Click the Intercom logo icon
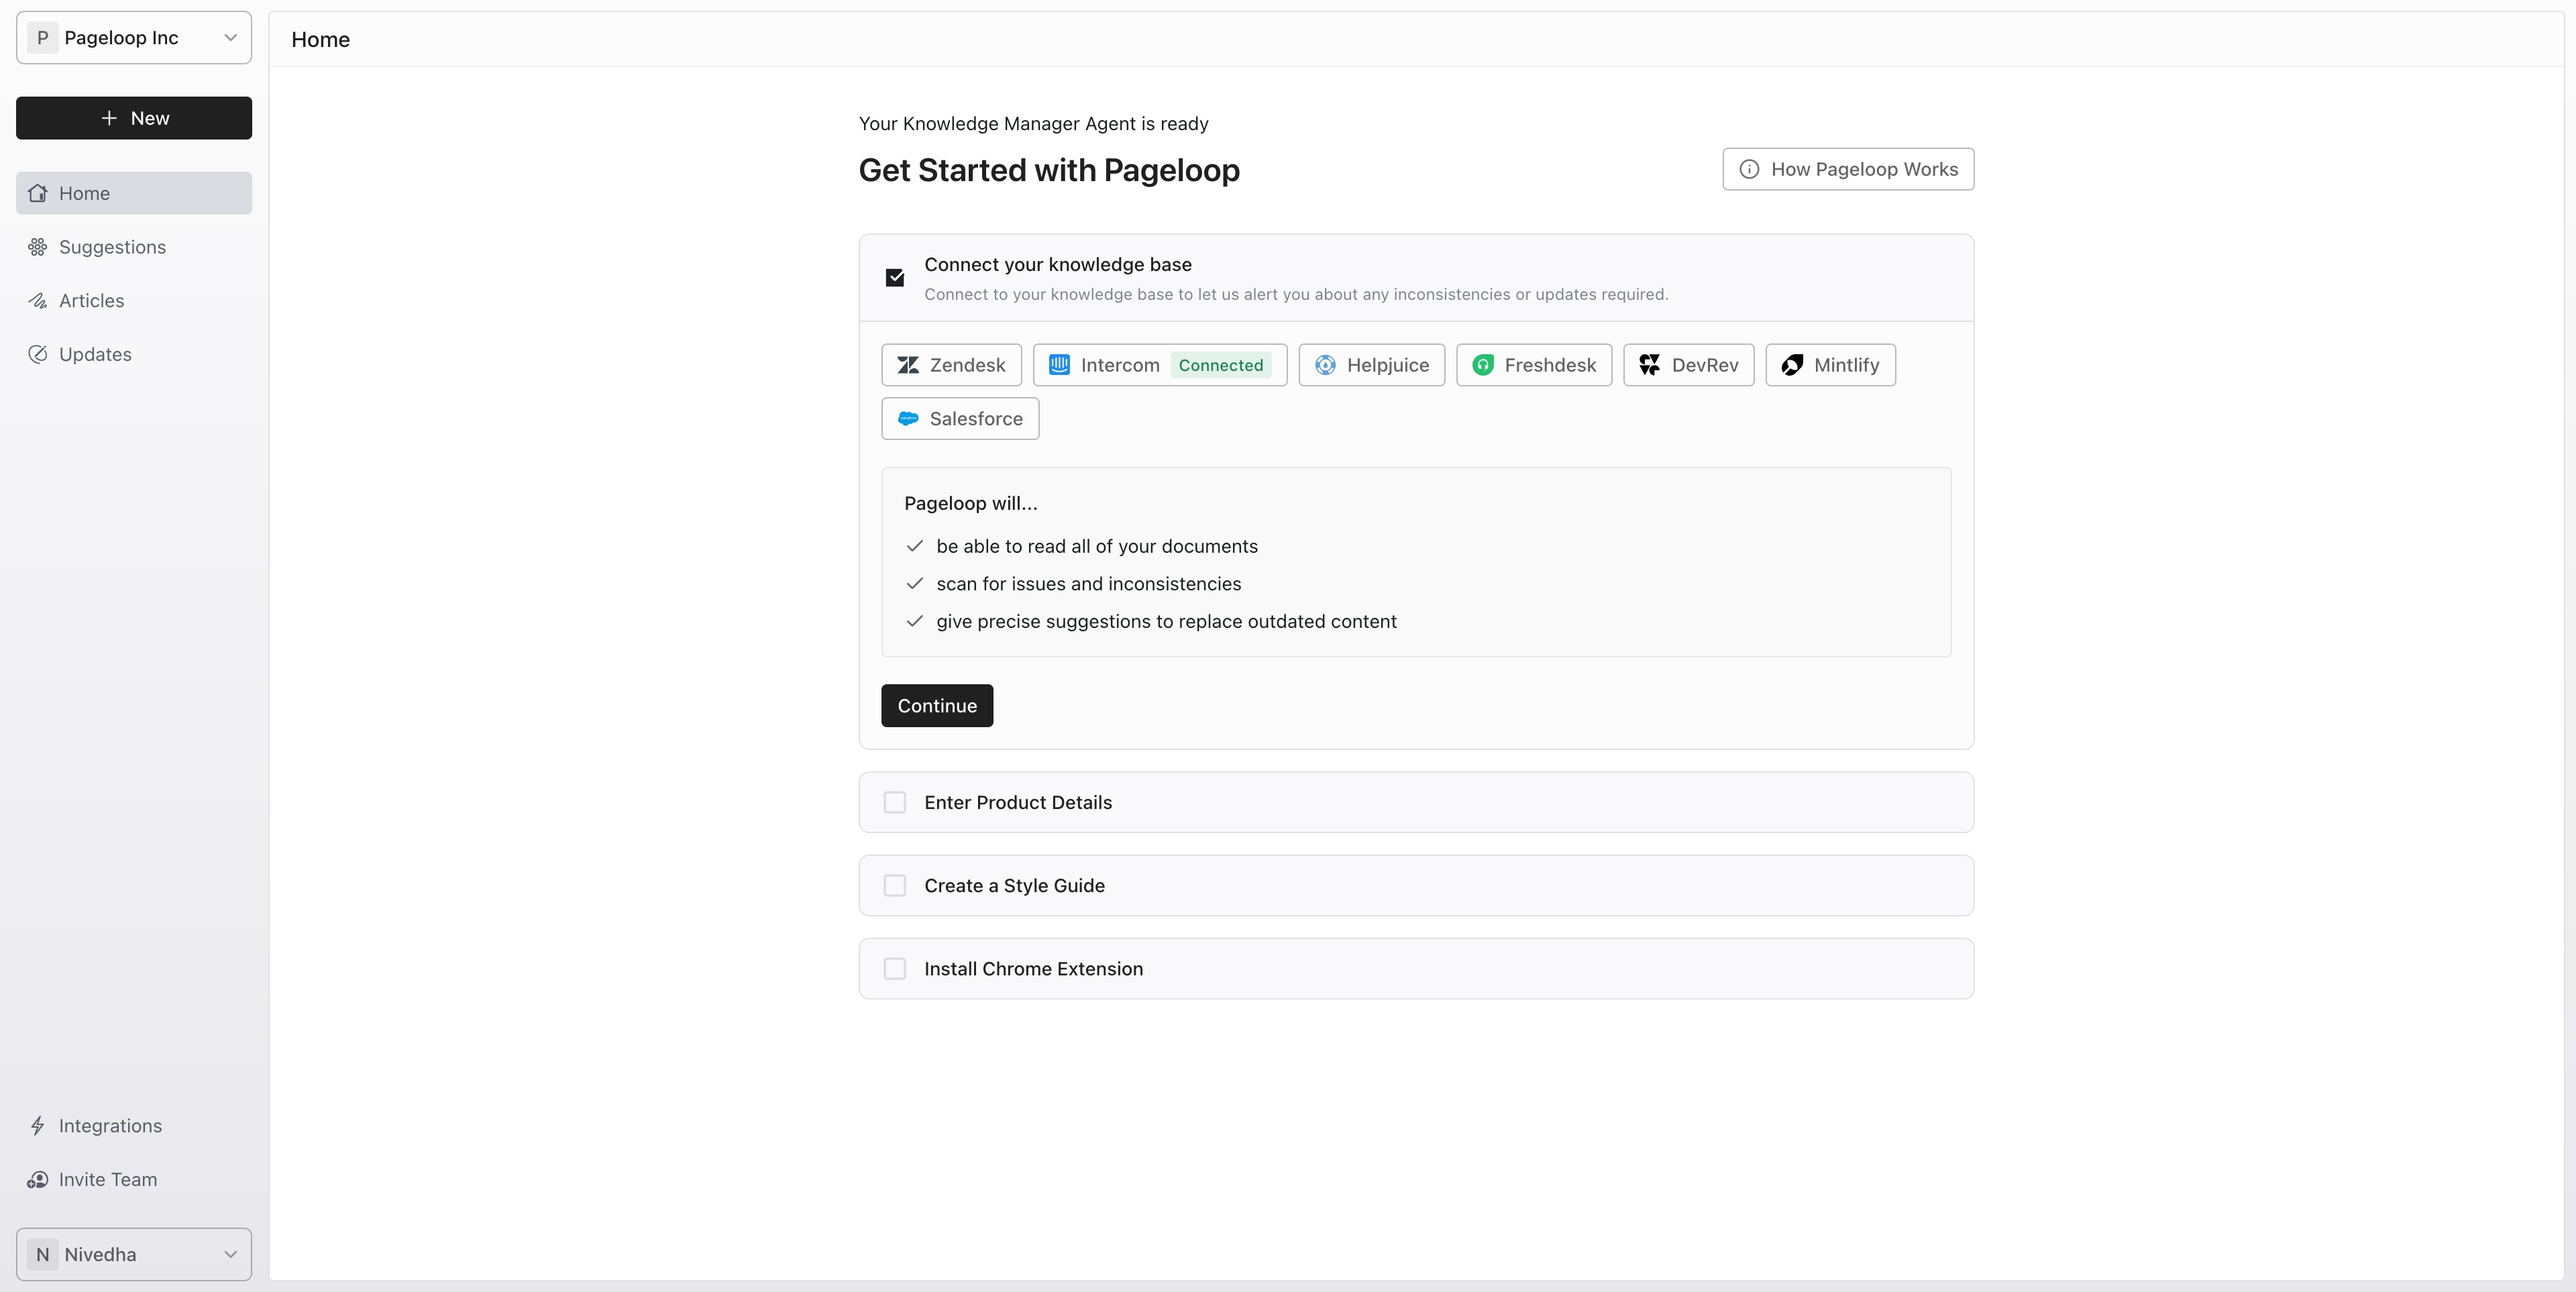 [x=1059, y=365]
